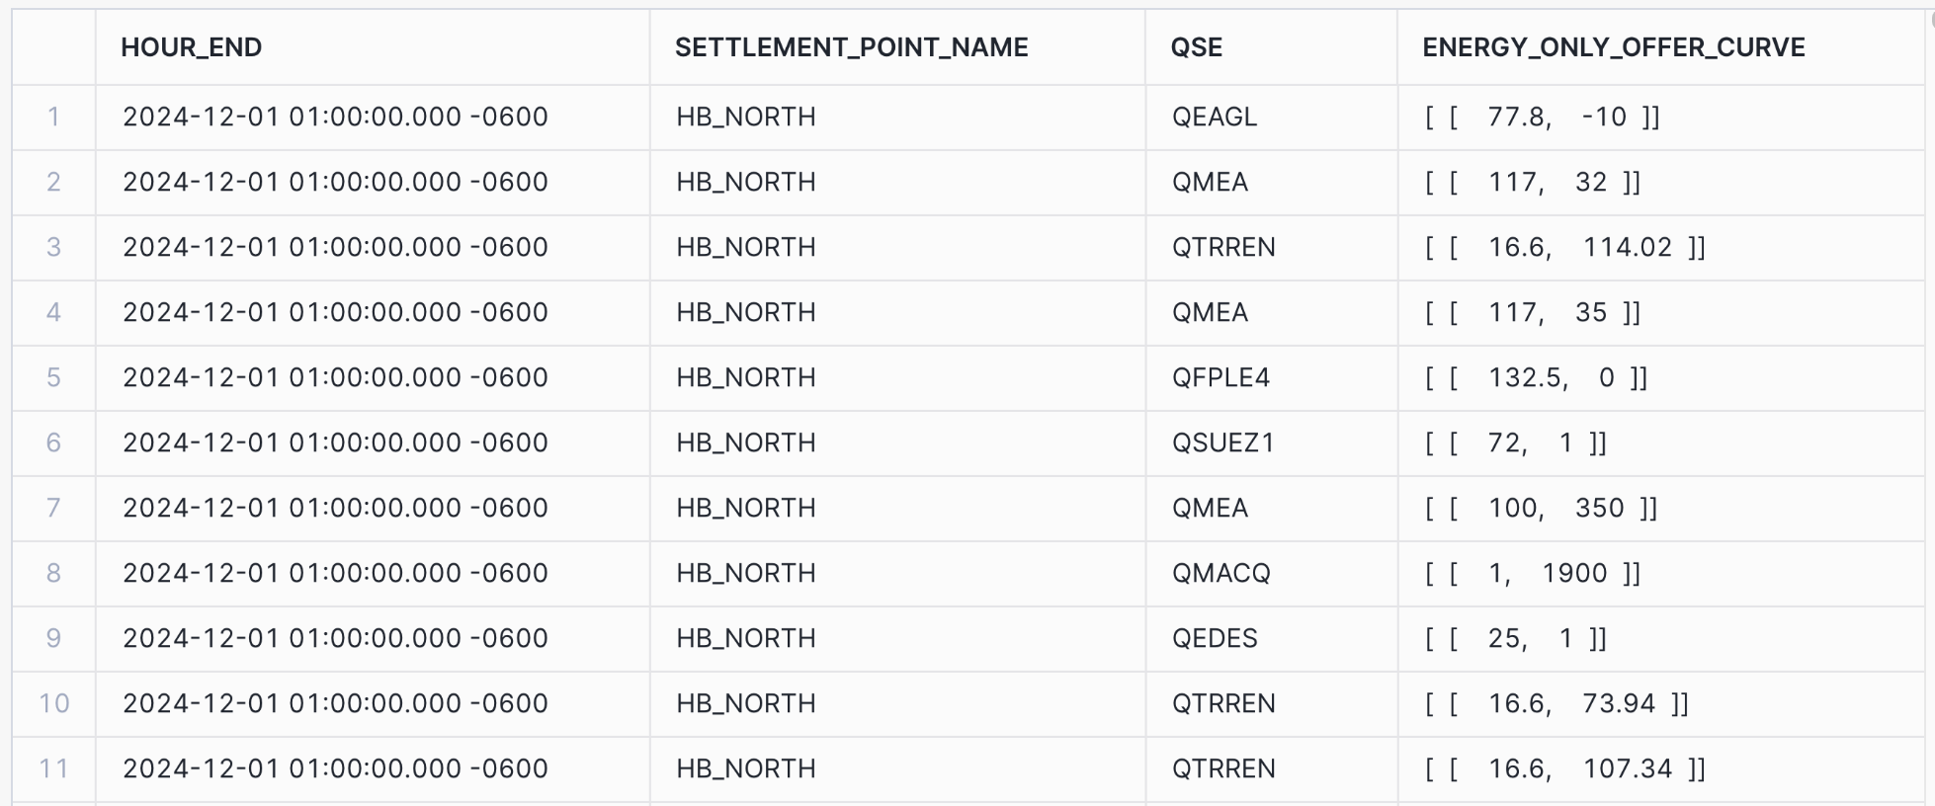Select the HB_NORTH cell in row 11

point(746,768)
